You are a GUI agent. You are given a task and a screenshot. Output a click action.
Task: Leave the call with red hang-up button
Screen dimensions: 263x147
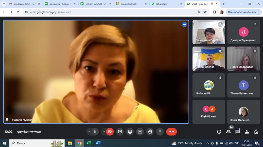coord(171,132)
